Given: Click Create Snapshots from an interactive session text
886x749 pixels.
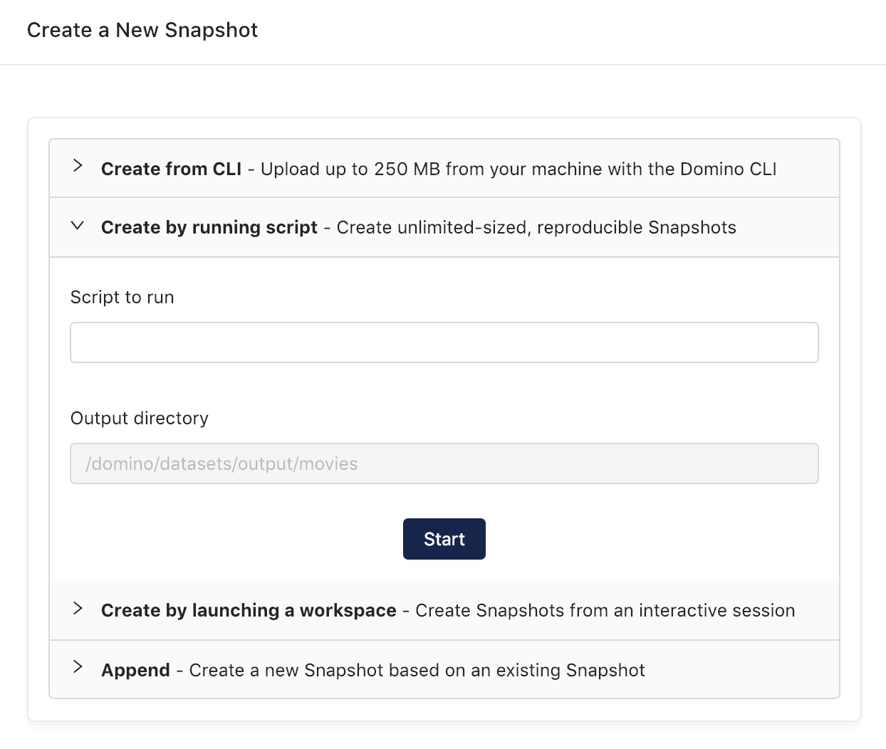Looking at the screenshot, I should tap(605, 610).
